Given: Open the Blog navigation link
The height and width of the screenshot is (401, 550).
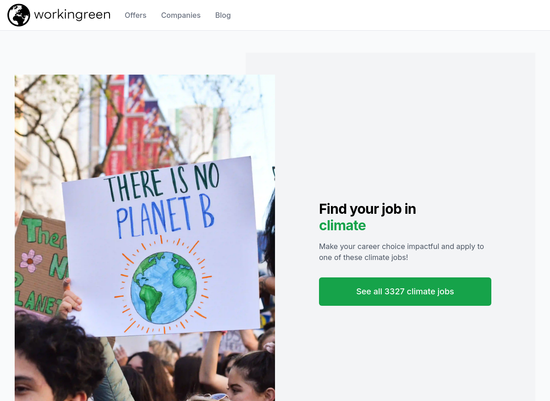Looking at the screenshot, I should point(223,15).
